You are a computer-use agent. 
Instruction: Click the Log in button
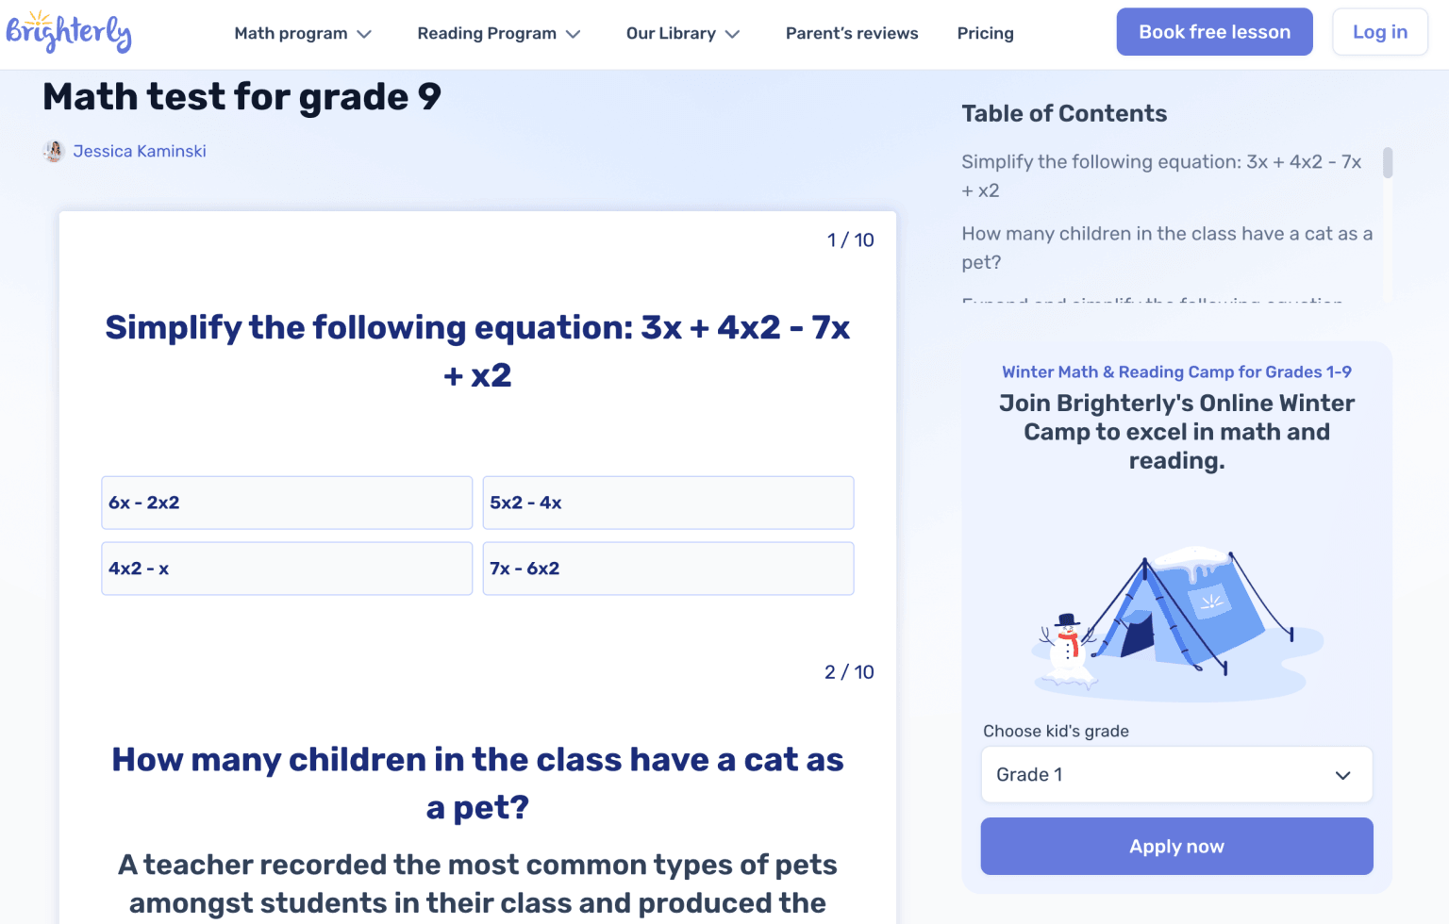click(1379, 31)
